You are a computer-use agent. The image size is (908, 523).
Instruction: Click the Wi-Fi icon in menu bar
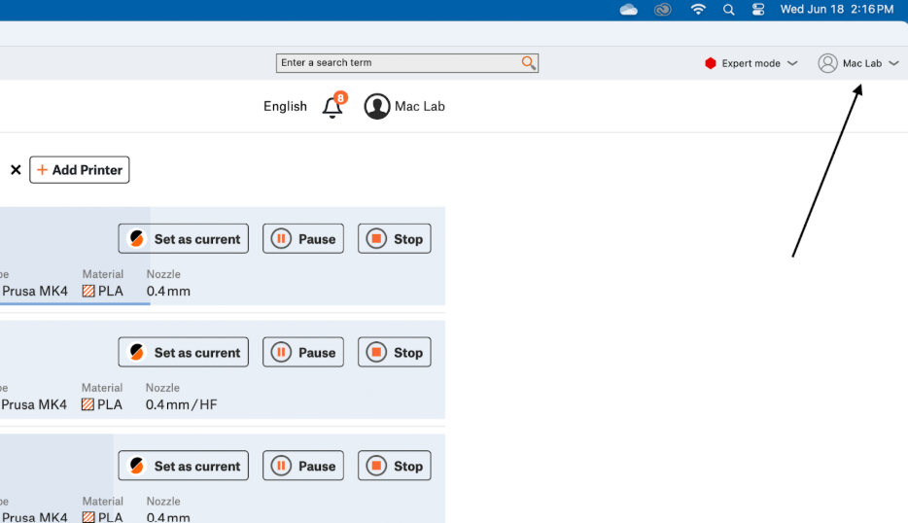698,10
